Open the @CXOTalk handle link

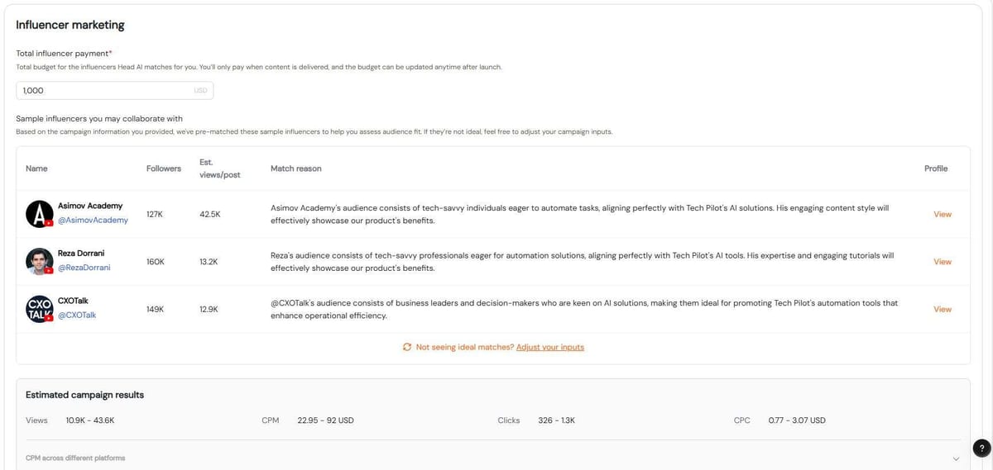[77, 316]
